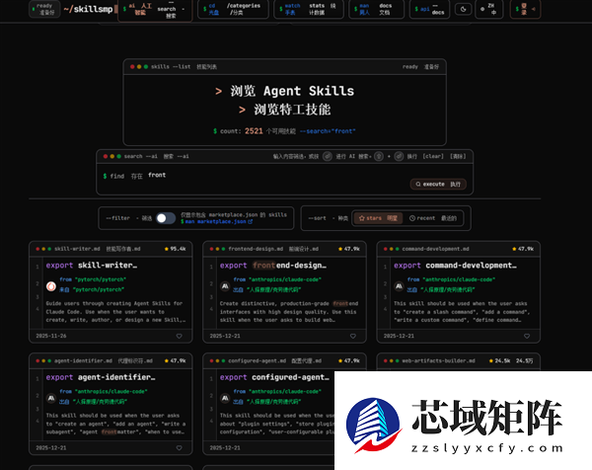The height and width of the screenshot is (470, 592).
Task: Sort skills by recent
Action: 433,218
